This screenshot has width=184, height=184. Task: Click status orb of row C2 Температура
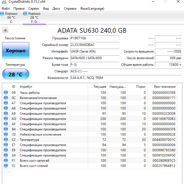(6, 139)
